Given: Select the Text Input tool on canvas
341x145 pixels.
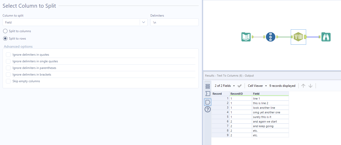Looking at the screenshot, I should pos(246,37).
